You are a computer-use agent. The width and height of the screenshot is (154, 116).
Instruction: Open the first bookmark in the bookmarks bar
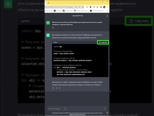point(48,11)
